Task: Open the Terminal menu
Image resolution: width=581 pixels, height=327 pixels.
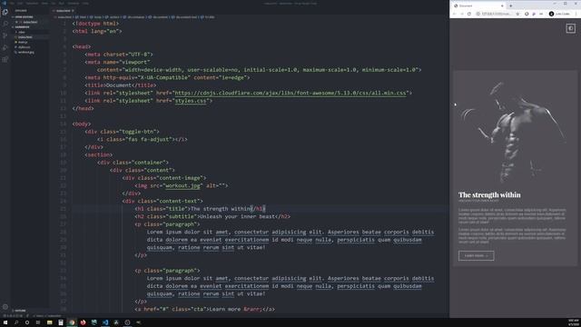Action: point(73,4)
